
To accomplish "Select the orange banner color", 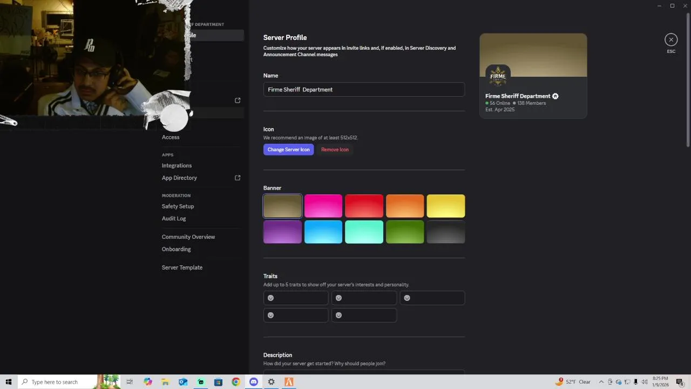I will [405, 206].
